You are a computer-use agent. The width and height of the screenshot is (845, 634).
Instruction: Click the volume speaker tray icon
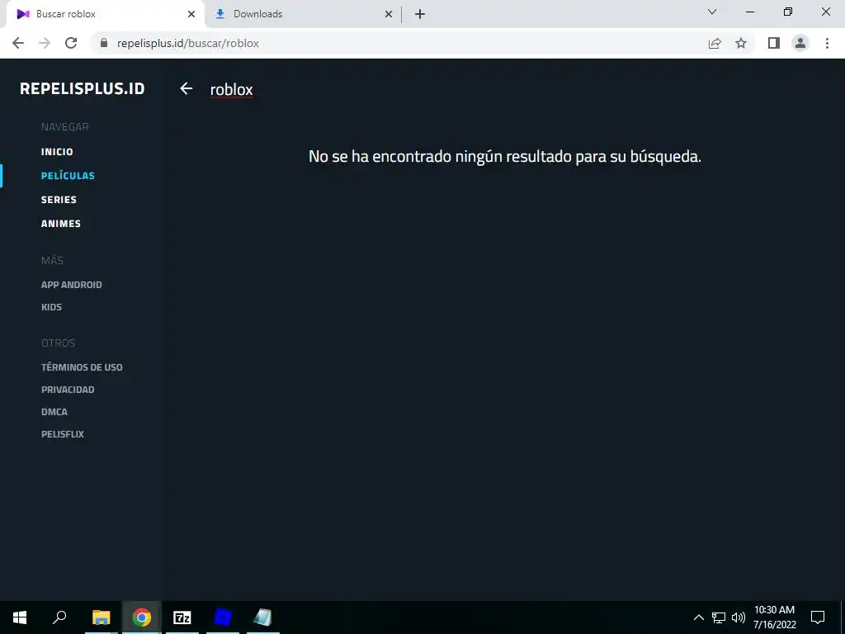point(739,617)
